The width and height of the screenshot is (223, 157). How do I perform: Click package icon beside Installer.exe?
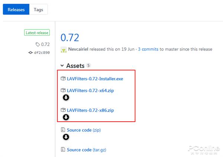63,78
